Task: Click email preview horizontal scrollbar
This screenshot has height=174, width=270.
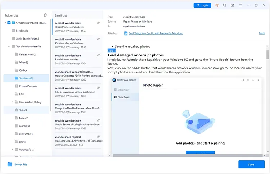Action: (188, 155)
